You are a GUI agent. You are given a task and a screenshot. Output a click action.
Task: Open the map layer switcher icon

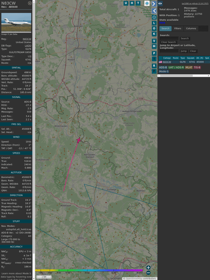point(147,4)
